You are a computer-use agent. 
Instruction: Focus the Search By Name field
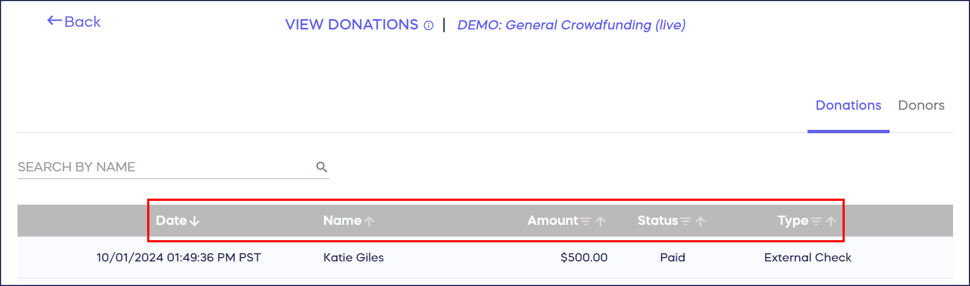click(164, 167)
